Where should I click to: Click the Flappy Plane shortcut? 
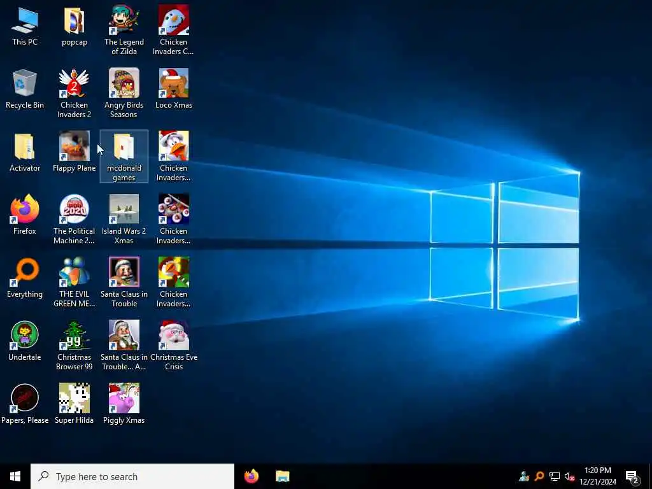(x=74, y=152)
